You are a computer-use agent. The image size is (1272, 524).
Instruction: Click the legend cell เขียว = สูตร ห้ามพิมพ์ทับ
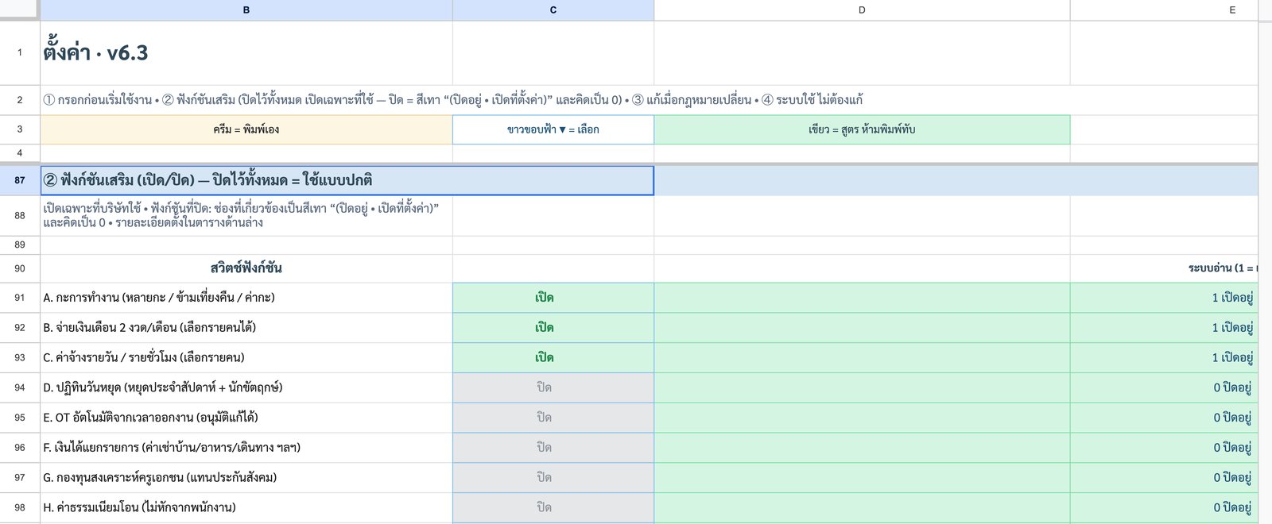click(x=862, y=129)
